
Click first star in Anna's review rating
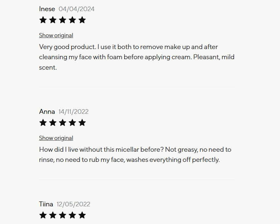tap(43, 123)
